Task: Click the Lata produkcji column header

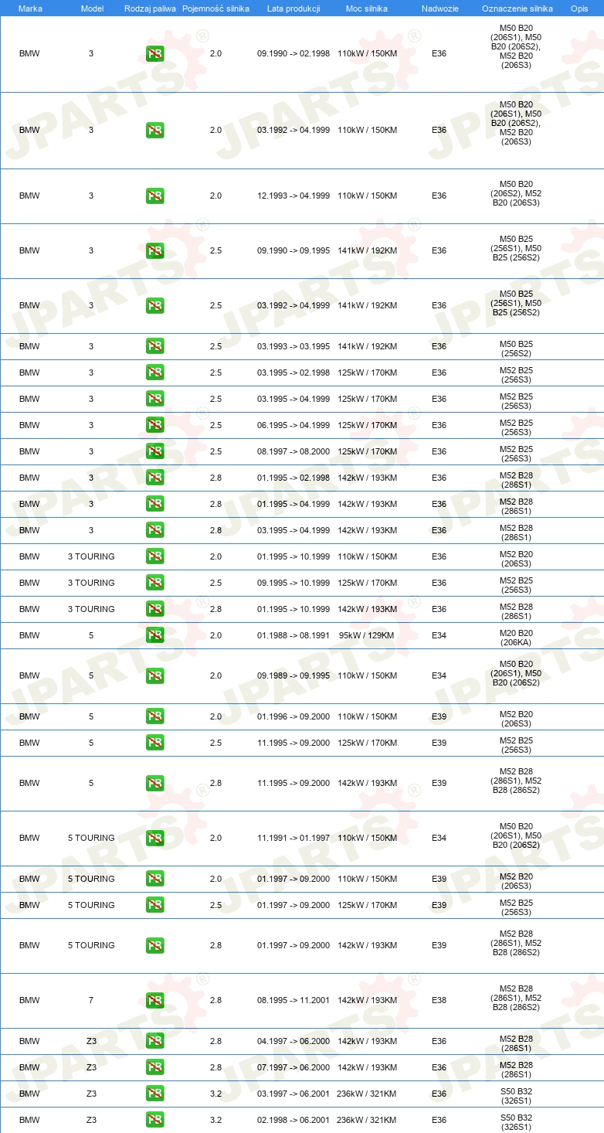Action: point(294,8)
